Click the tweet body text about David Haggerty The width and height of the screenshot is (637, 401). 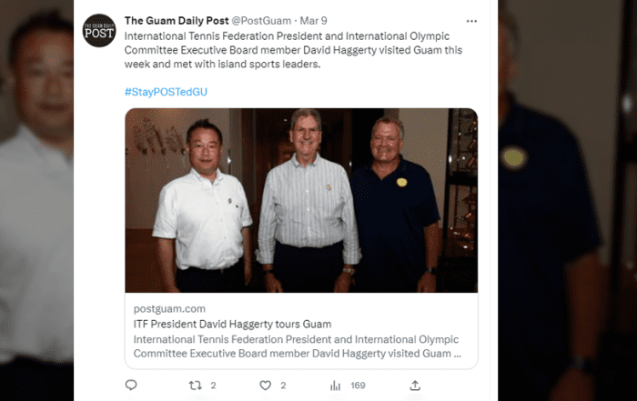tap(293, 50)
